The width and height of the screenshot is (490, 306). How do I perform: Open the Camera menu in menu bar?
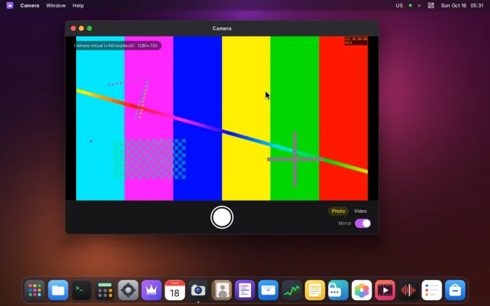[x=30, y=5]
